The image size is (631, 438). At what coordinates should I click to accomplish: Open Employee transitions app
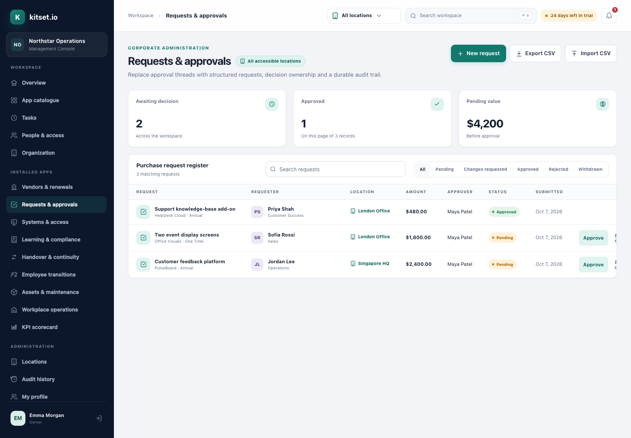click(x=56, y=275)
